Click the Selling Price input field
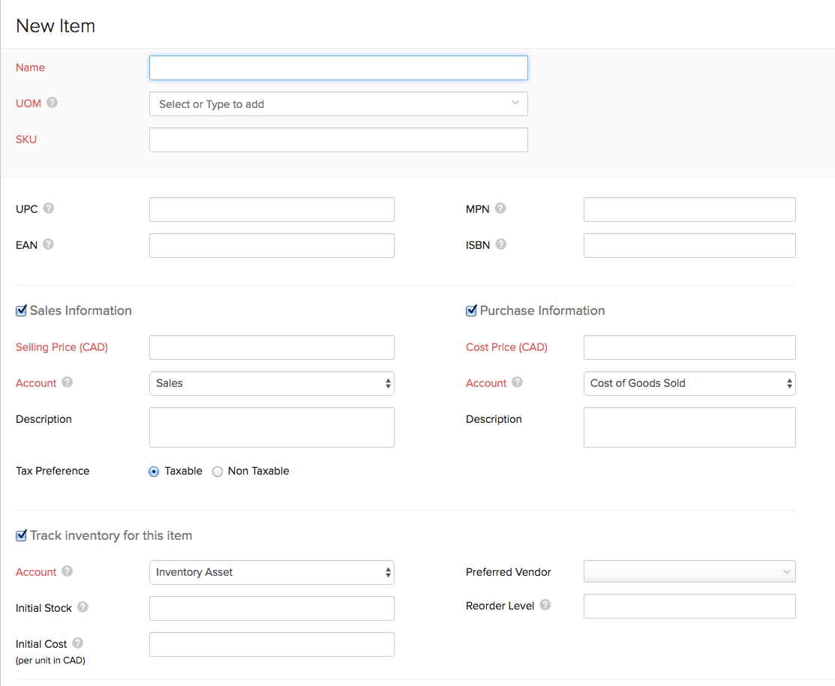 (x=272, y=347)
